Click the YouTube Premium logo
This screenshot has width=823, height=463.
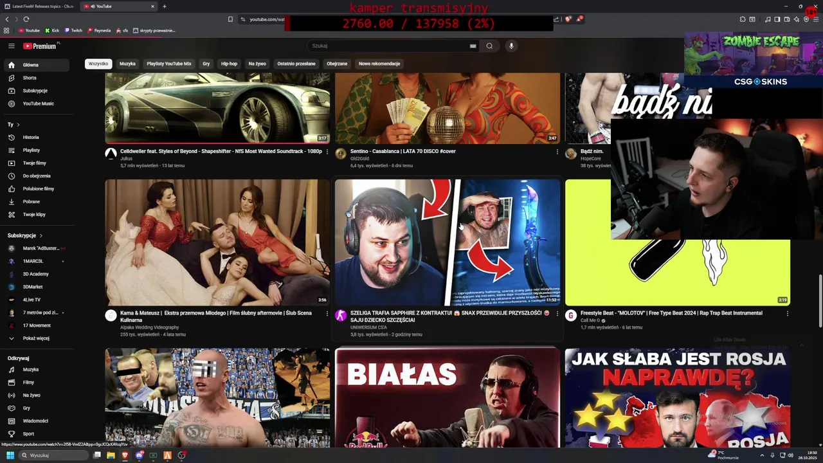(x=41, y=46)
